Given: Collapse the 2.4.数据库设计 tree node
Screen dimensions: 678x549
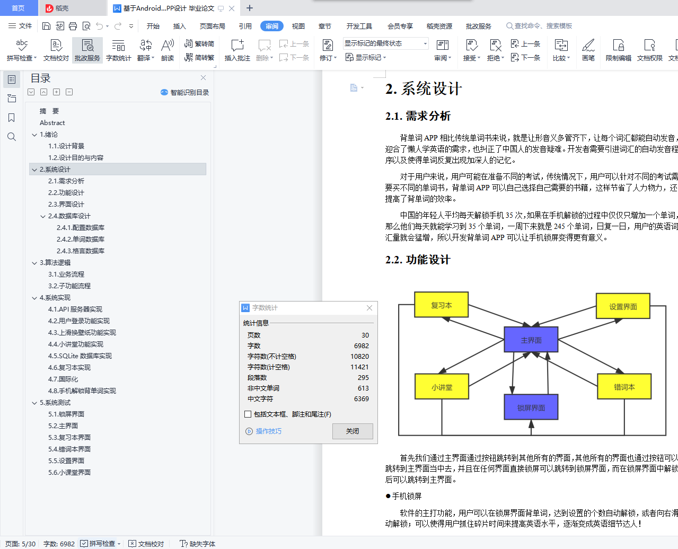Looking at the screenshot, I should pyautogui.click(x=43, y=216).
